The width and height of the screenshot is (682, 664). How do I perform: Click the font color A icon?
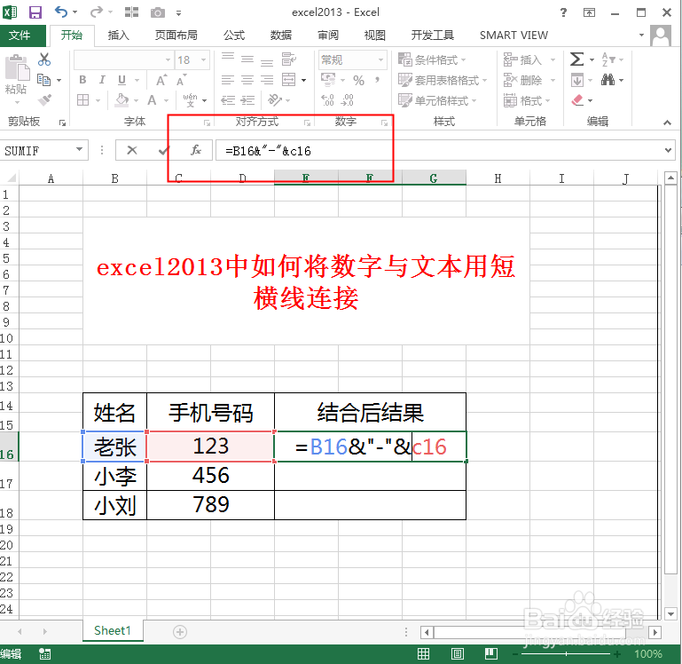[152, 100]
